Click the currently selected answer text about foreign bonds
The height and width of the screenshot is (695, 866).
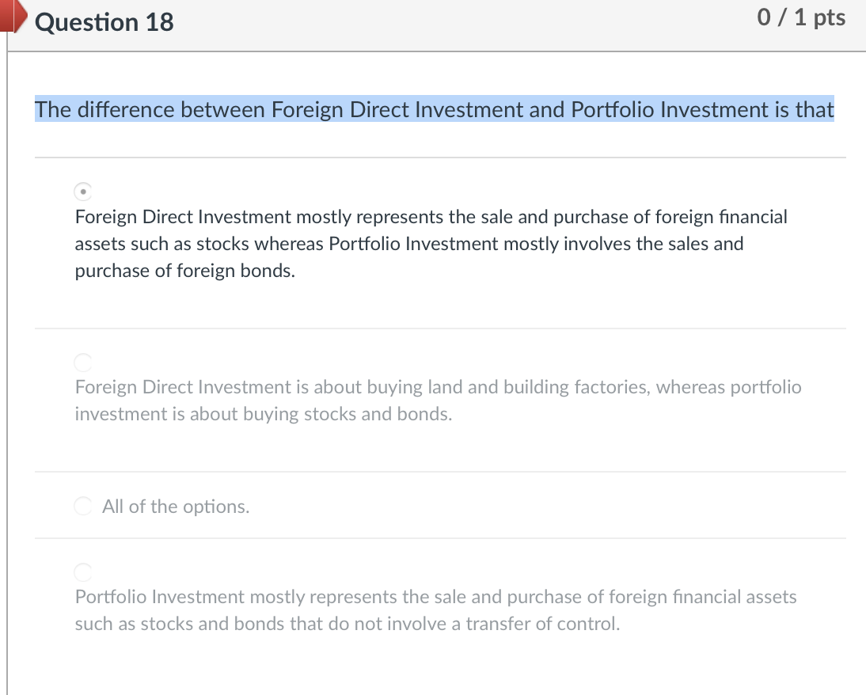click(431, 243)
